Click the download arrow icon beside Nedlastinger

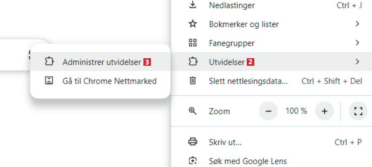pos(193,5)
